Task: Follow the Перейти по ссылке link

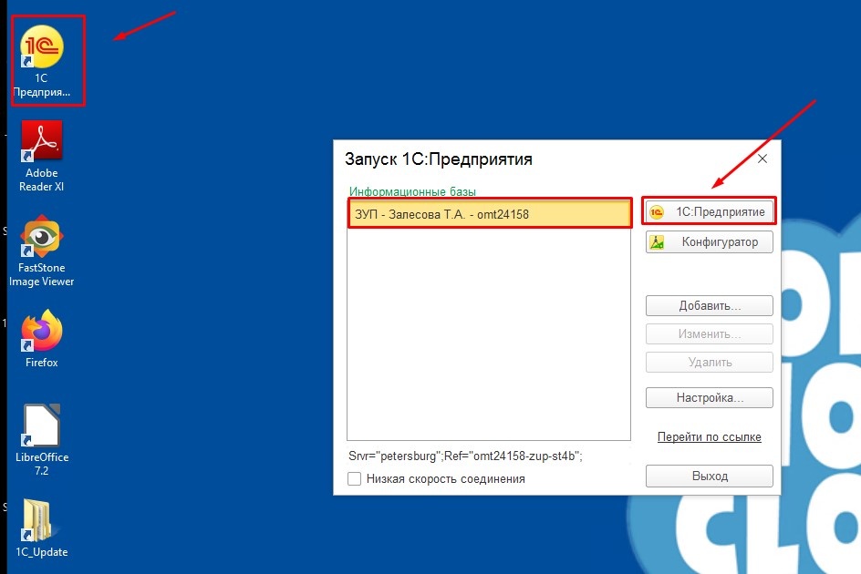Action: 709,436
